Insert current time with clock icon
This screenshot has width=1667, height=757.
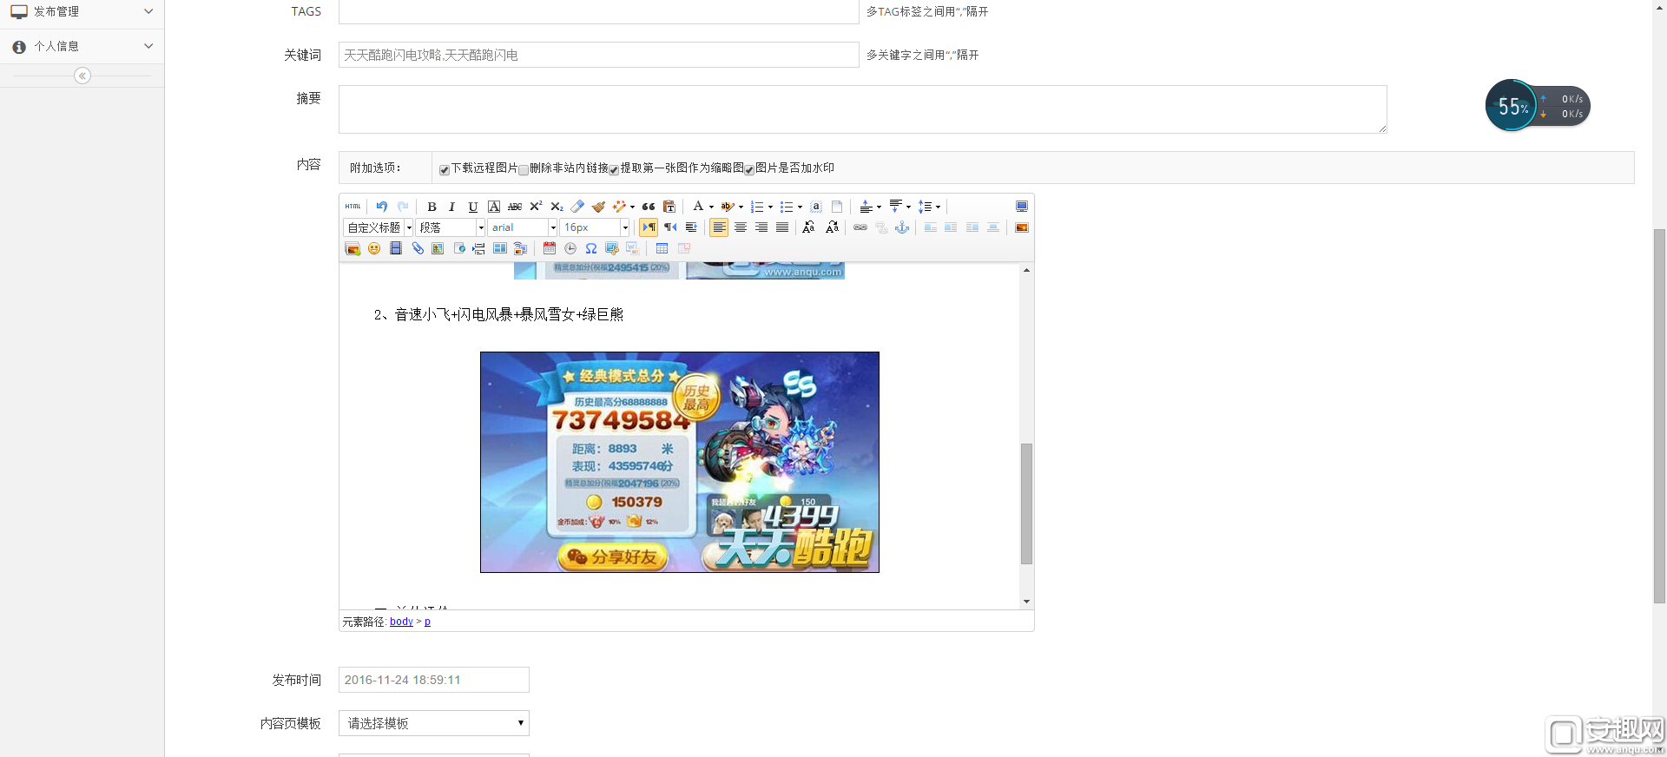(570, 248)
